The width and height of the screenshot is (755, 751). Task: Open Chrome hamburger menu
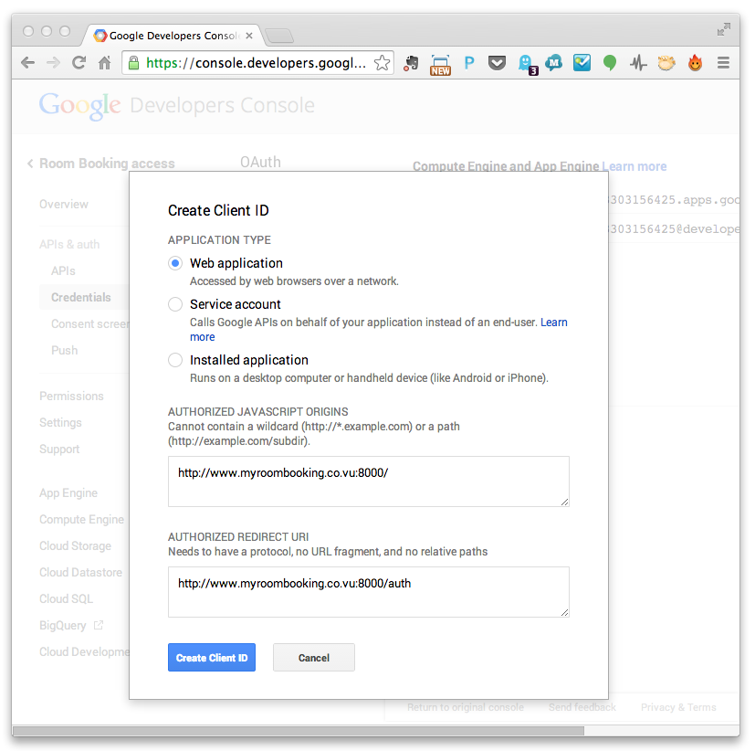coord(723,63)
